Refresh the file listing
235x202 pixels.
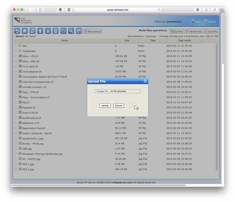(x=32, y=31)
